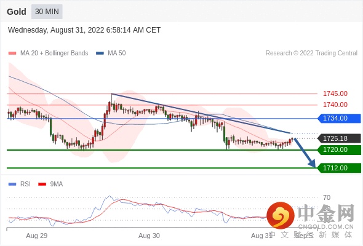Click the black 1725.18 current price tag
363x246 pixels.
pos(339,138)
